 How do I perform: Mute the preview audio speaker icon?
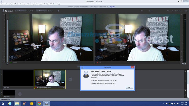point(7,64)
